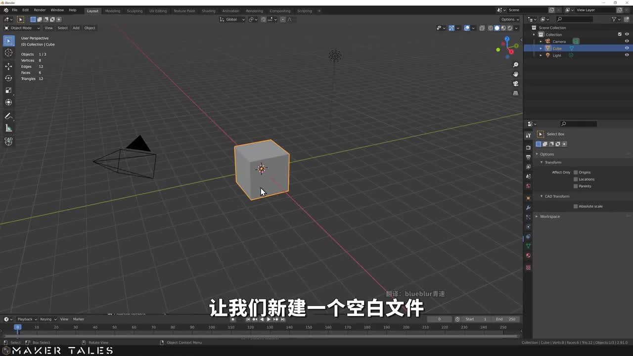Open the timeline Marker menu
This screenshot has height=356, width=633.
pos(79,319)
